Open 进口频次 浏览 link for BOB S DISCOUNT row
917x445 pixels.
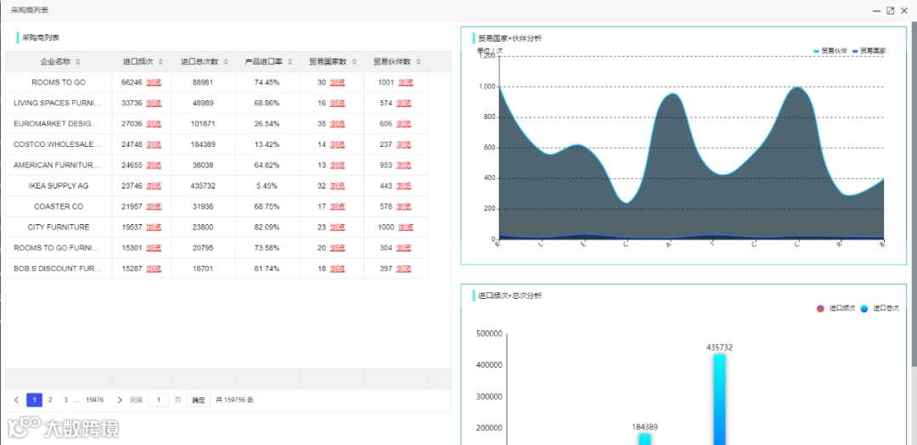coord(154,268)
